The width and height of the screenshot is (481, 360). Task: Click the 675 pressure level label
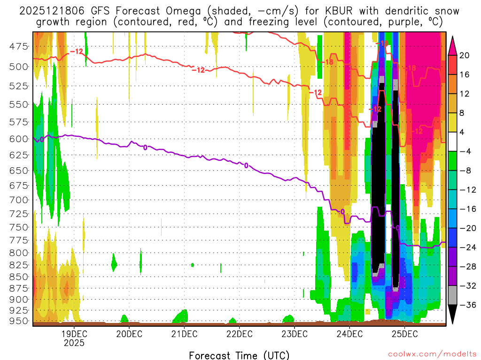click(x=18, y=186)
